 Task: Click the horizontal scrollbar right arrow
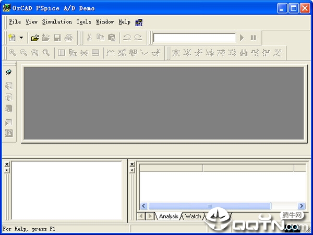coord(302,206)
